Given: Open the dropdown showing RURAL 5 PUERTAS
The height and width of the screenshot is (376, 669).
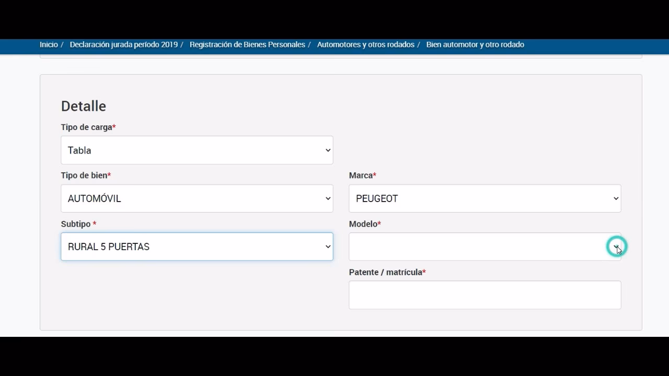Looking at the screenshot, I should (x=197, y=246).
